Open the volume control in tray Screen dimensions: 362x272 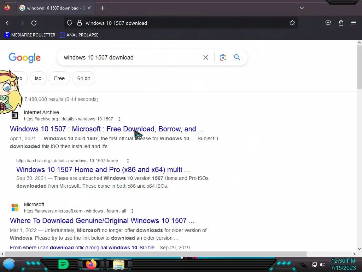[323, 264]
